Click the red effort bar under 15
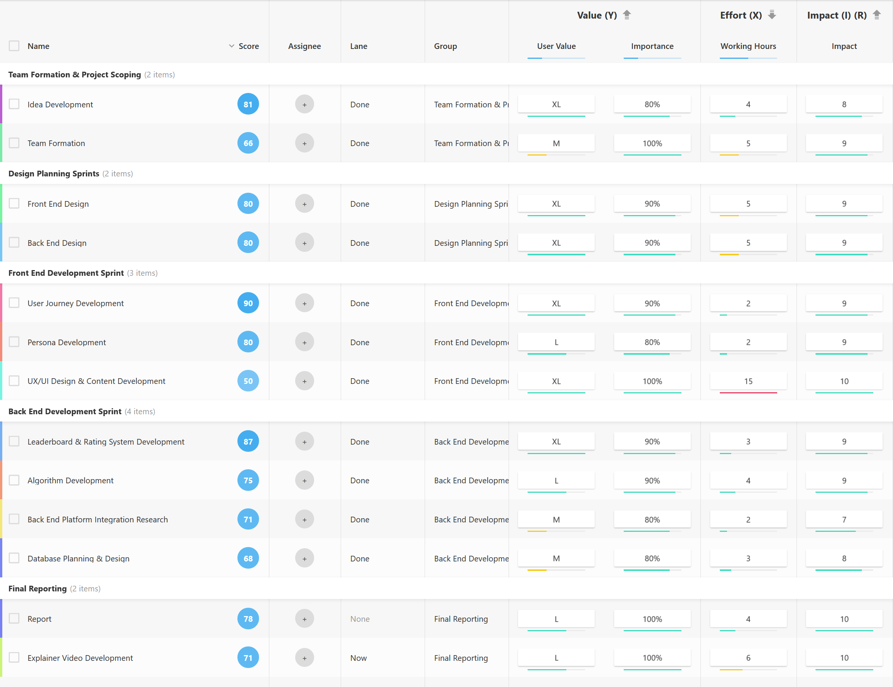893x687 pixels. click(x=748, y=393)
